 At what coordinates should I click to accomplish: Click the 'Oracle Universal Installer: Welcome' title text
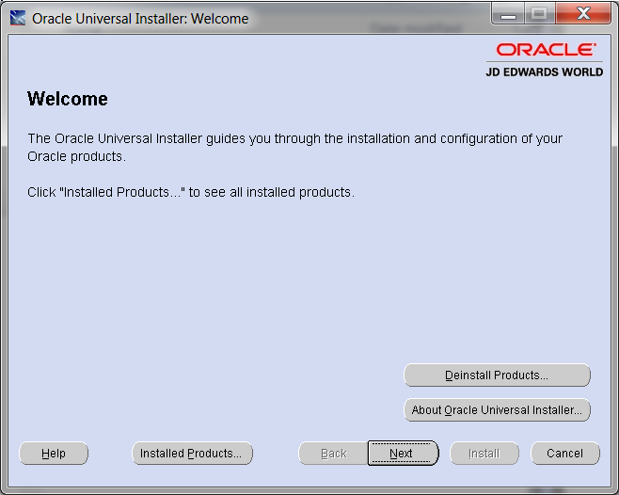140,19
